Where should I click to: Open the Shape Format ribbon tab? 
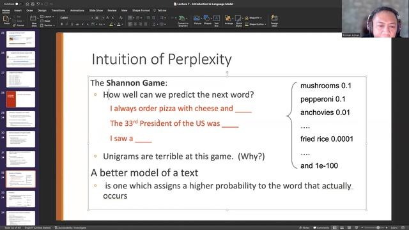coord(141,10)
